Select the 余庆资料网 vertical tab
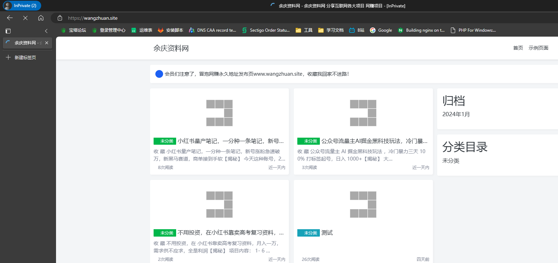Screen dimensions: 558x263 pyautogui.click(x=27, y=43)
